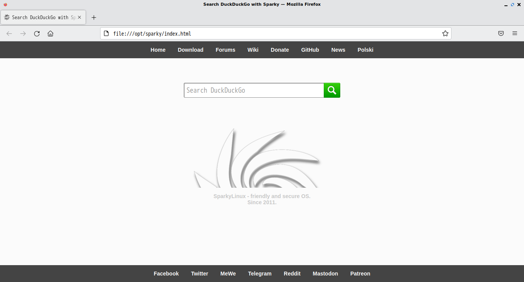Click the green magnifier search button
524x282 pixels.
[332, 90]
